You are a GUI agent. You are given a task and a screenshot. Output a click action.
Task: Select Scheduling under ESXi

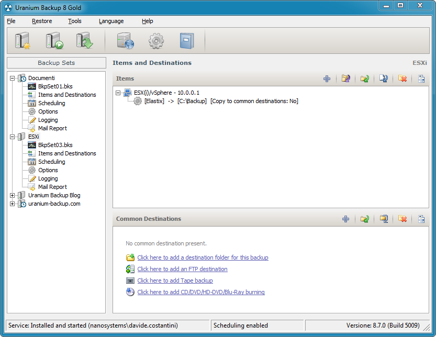[x=52, y=162]
